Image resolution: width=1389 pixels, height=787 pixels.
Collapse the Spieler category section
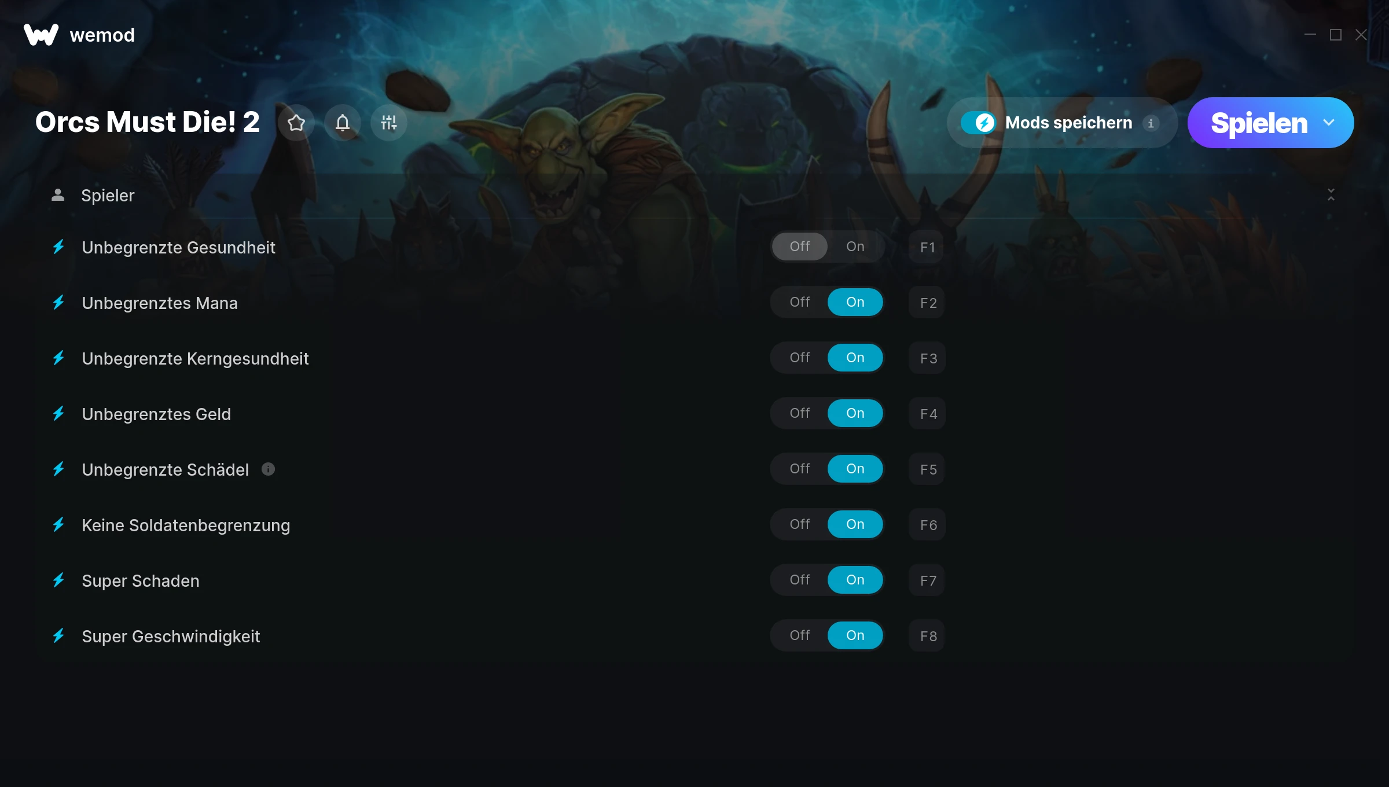[x=1331, y=195]
